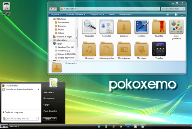The image size is (192, 129).
Task: Click the attackattack breadcrumb in address bar
Action: (71, 9)
